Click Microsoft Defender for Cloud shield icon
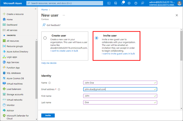Screen dimensions: 183x121 (x=4, y=116)
